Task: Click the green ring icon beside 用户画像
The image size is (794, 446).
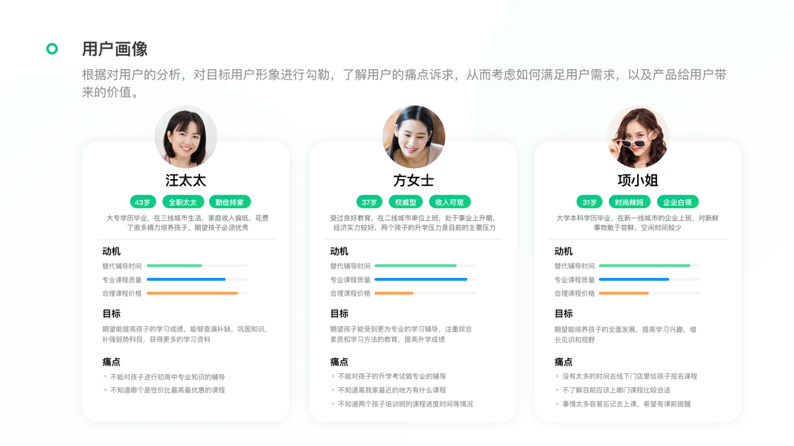Action: (x=51, y=48)
